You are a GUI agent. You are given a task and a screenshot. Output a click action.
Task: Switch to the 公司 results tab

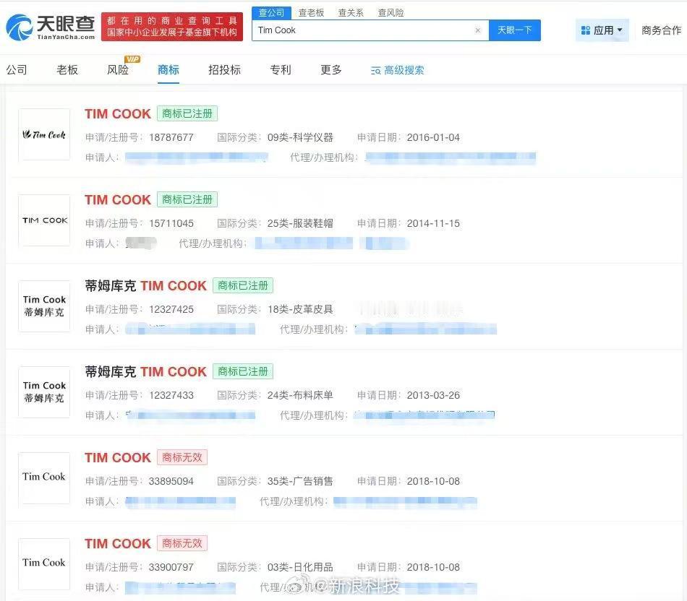[17, 69]
